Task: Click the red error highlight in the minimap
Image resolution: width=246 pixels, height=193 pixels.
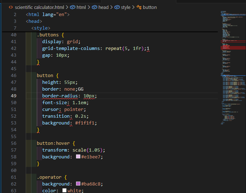Action: tap(233, 47)
